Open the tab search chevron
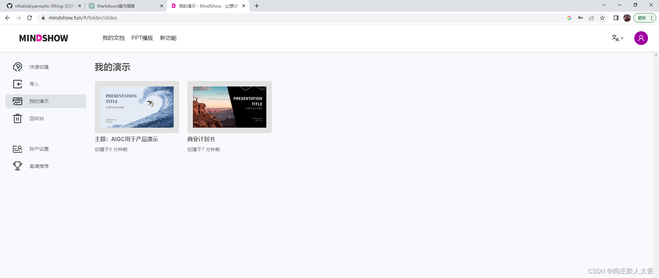This screenshot has width=659, height=278. tap(604, 5)
